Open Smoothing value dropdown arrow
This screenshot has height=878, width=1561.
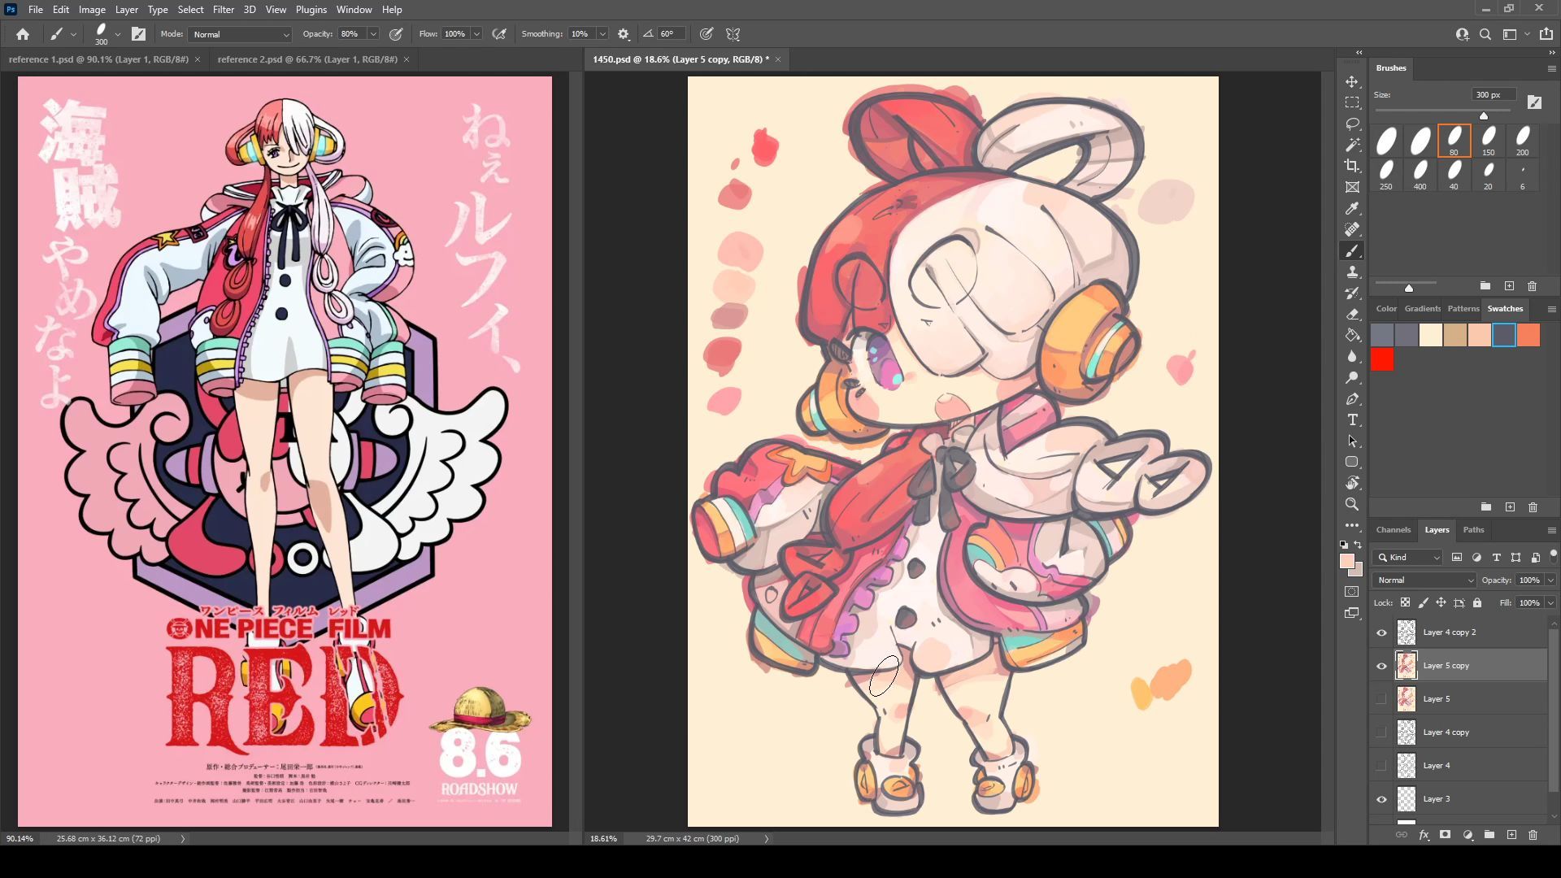pyautogui.click(x=602, y=34)
